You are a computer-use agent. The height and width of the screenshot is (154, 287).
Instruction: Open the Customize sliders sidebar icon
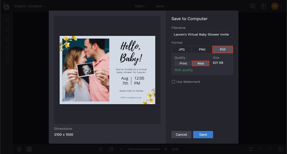pos(7,29)
